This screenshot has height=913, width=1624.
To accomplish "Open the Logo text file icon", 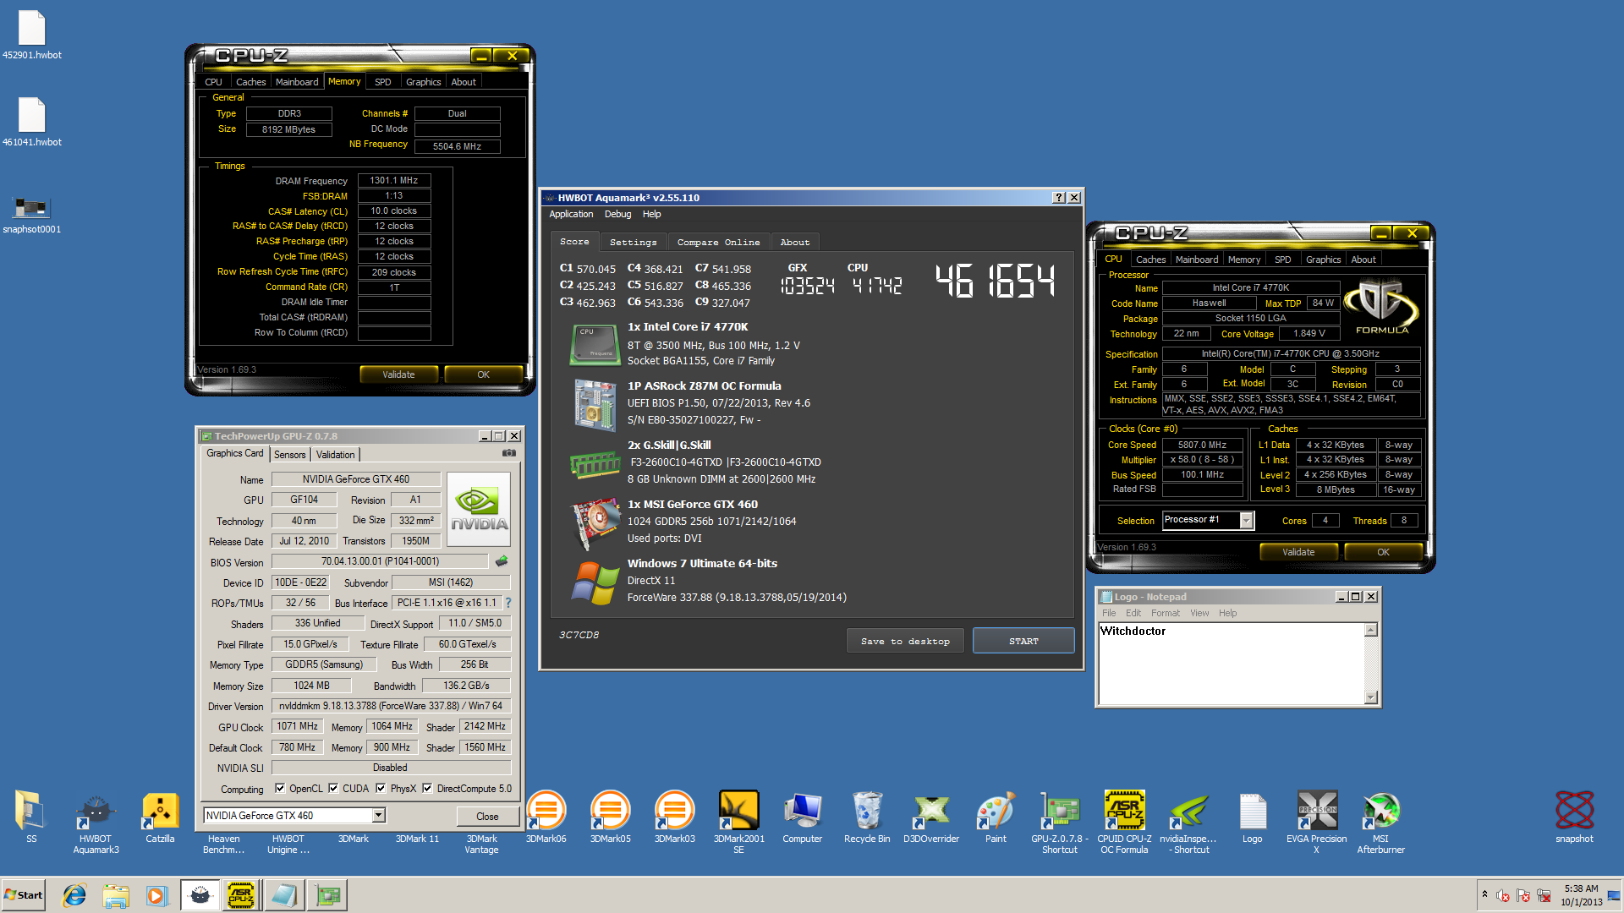I will (1253, 817).
